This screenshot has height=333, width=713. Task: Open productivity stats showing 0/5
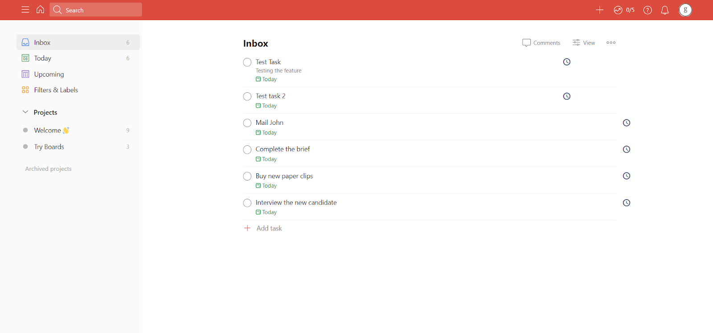[x=624, y=10]
